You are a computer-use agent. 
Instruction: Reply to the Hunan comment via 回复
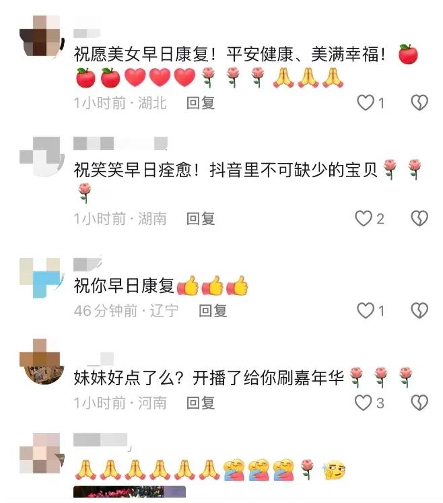[201, 219]
